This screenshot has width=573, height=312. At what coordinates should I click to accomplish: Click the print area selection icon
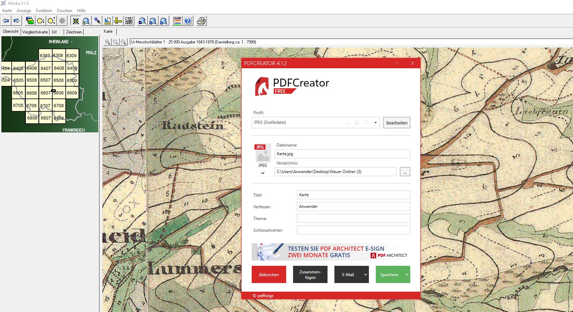tap(129, 21)
